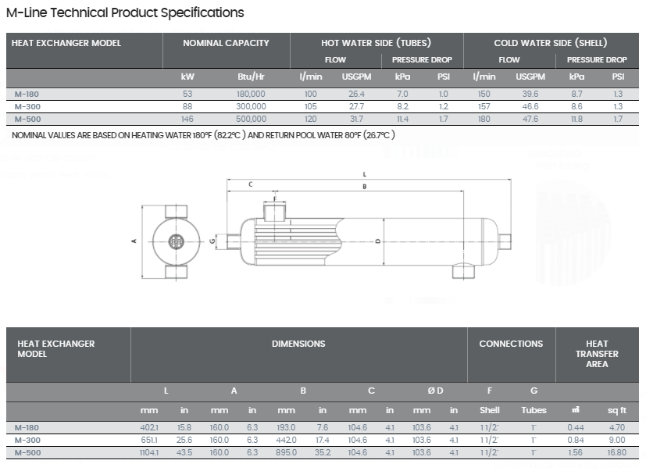Viewport: 646px width, 471px height.
Task: Click M-500 row label in dimensions table
Action: 27,452
